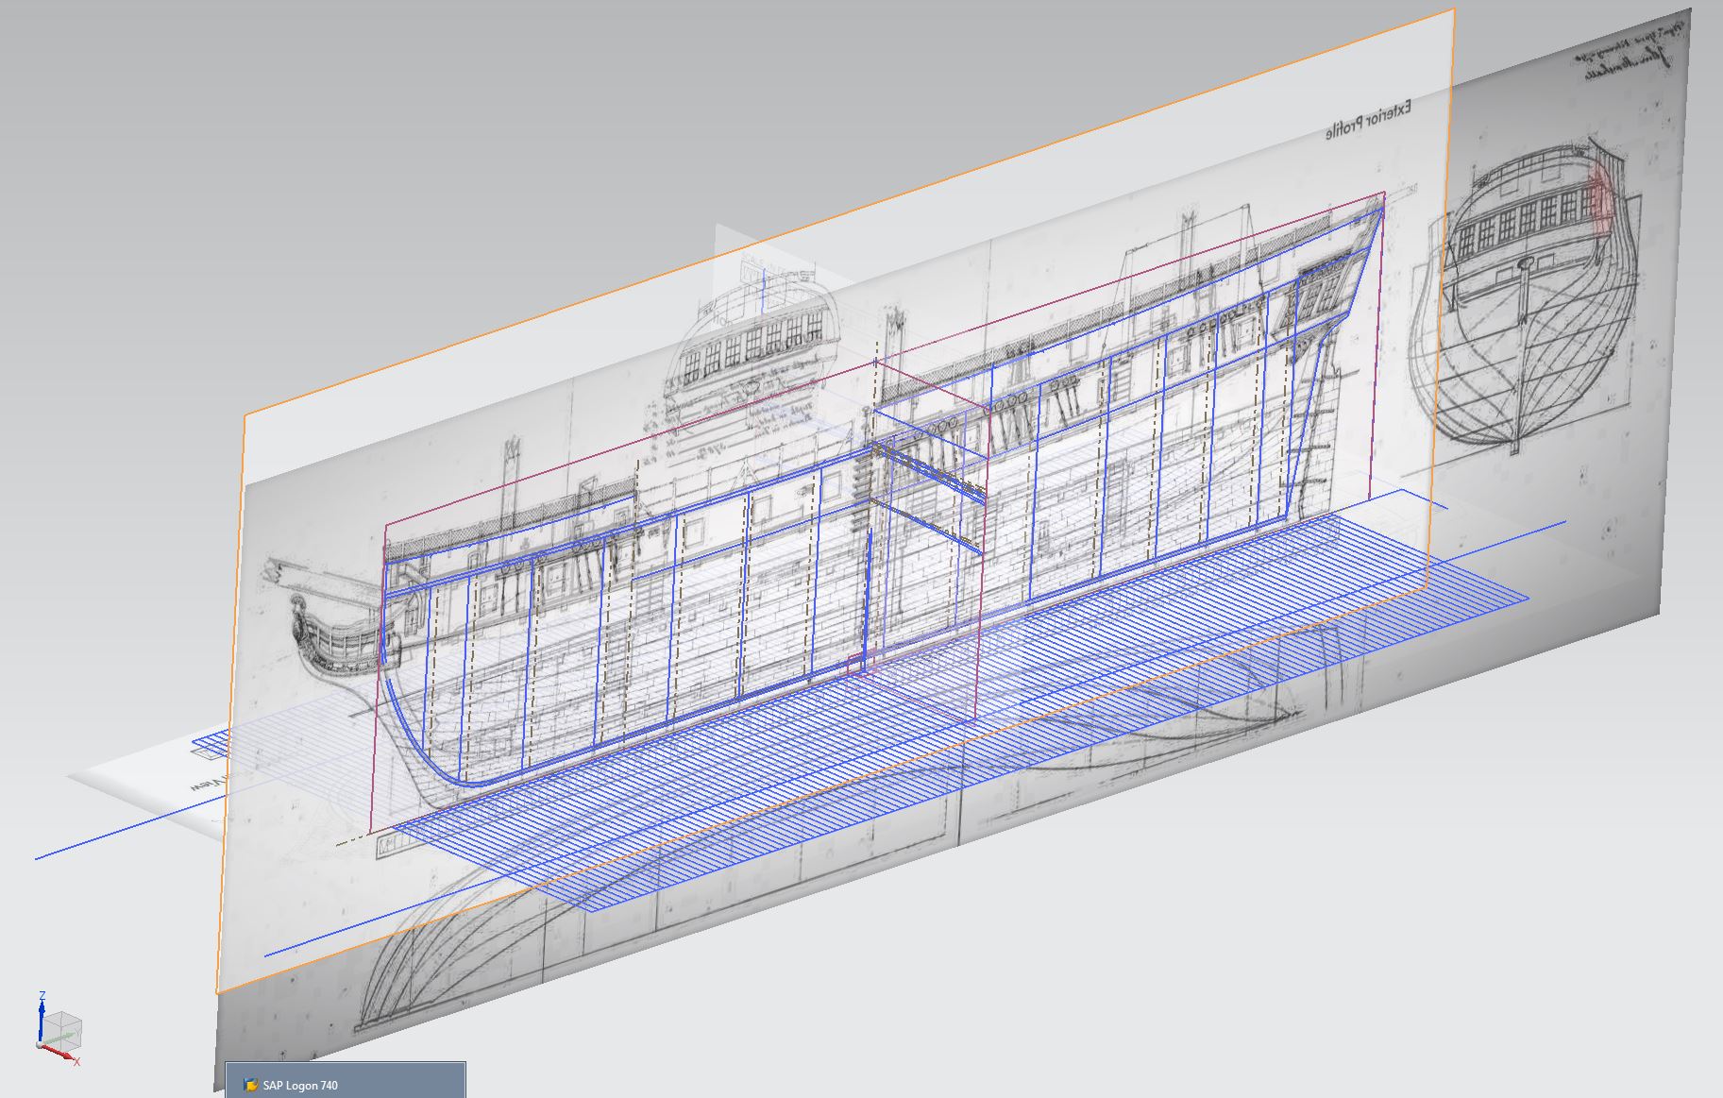Click the red X axis arrow on triad
Screen dimensions: 1723x1098
tap(68, 1056)
